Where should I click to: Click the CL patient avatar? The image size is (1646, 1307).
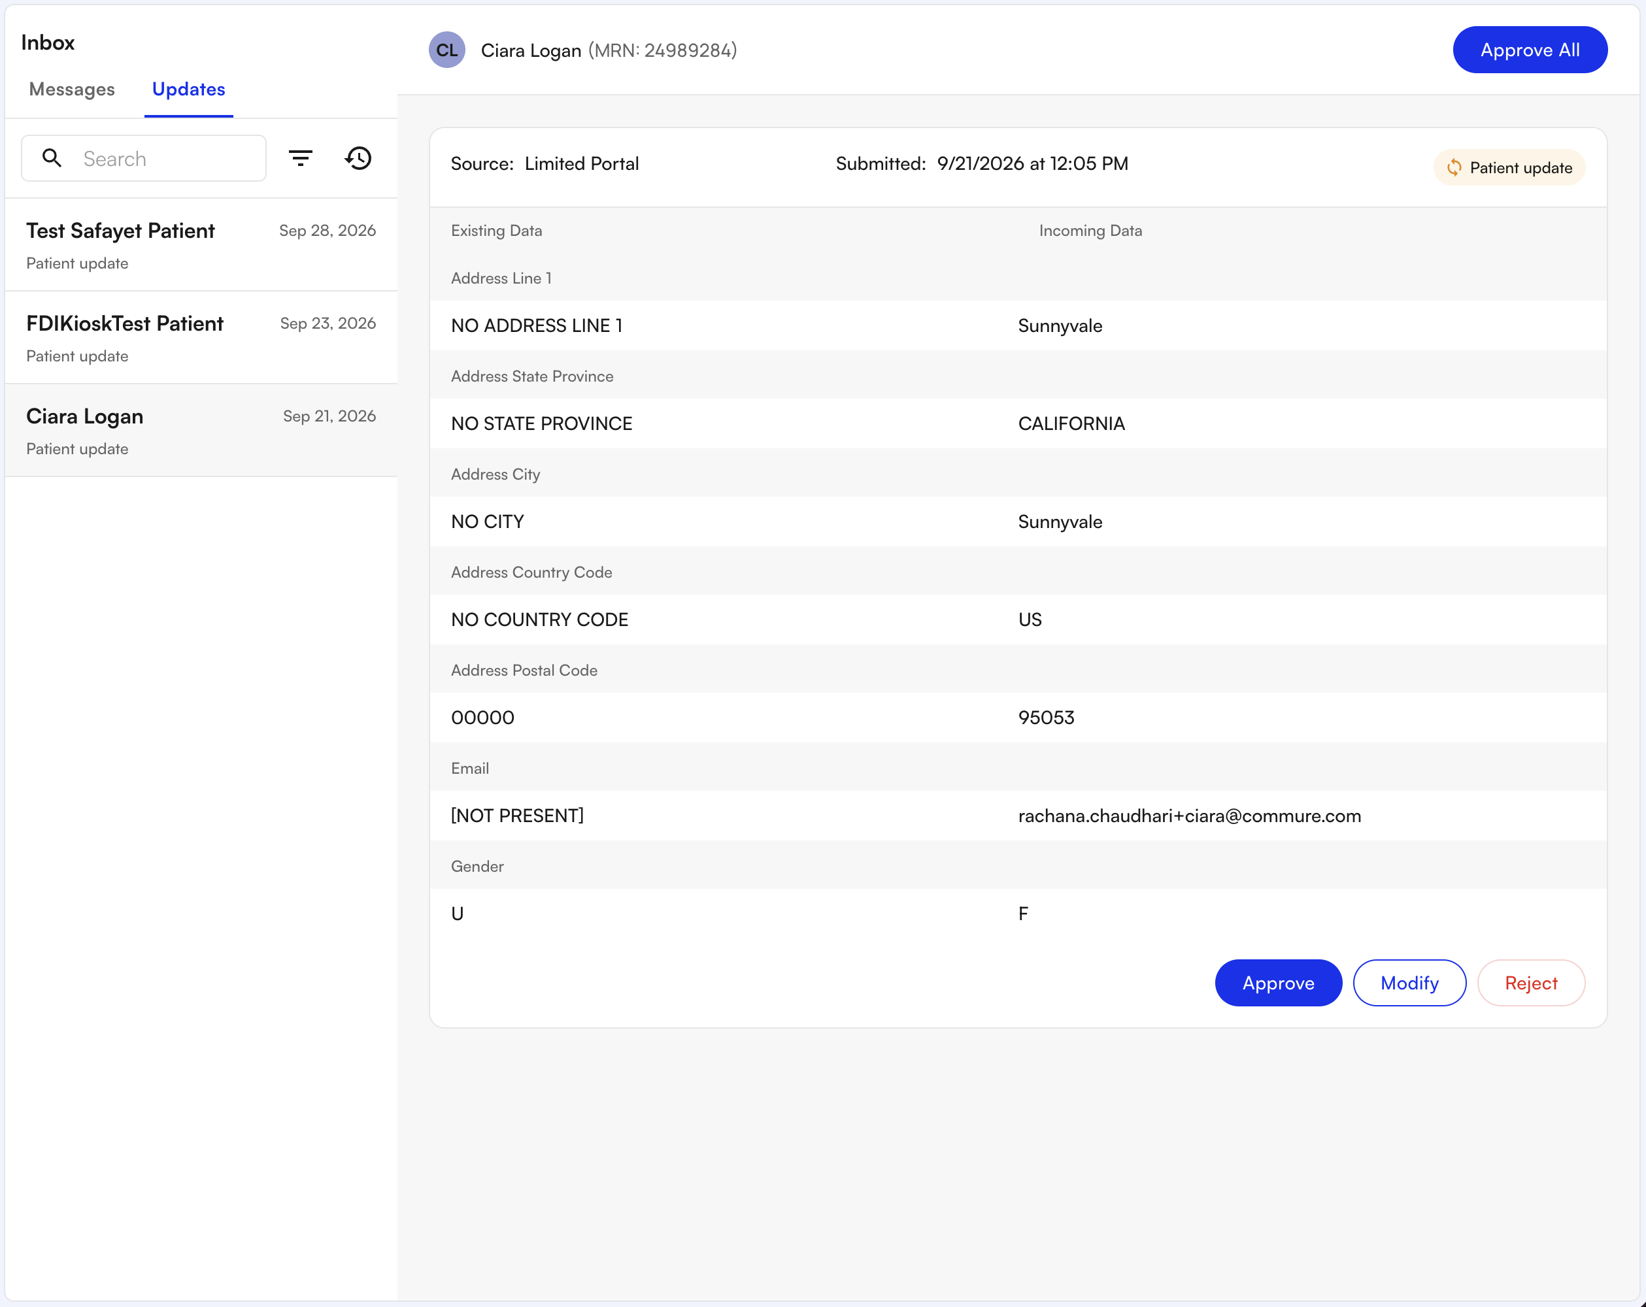[446, 50]
